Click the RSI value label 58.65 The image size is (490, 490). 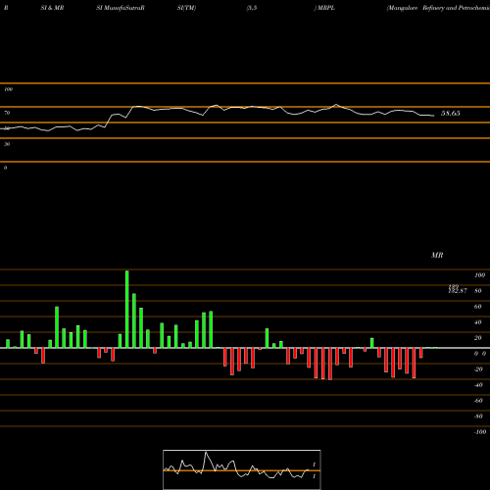pos(451,114)
